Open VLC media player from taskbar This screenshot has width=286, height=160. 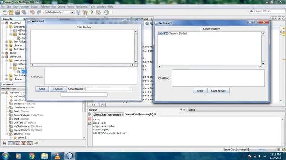[x=58, y=156]
